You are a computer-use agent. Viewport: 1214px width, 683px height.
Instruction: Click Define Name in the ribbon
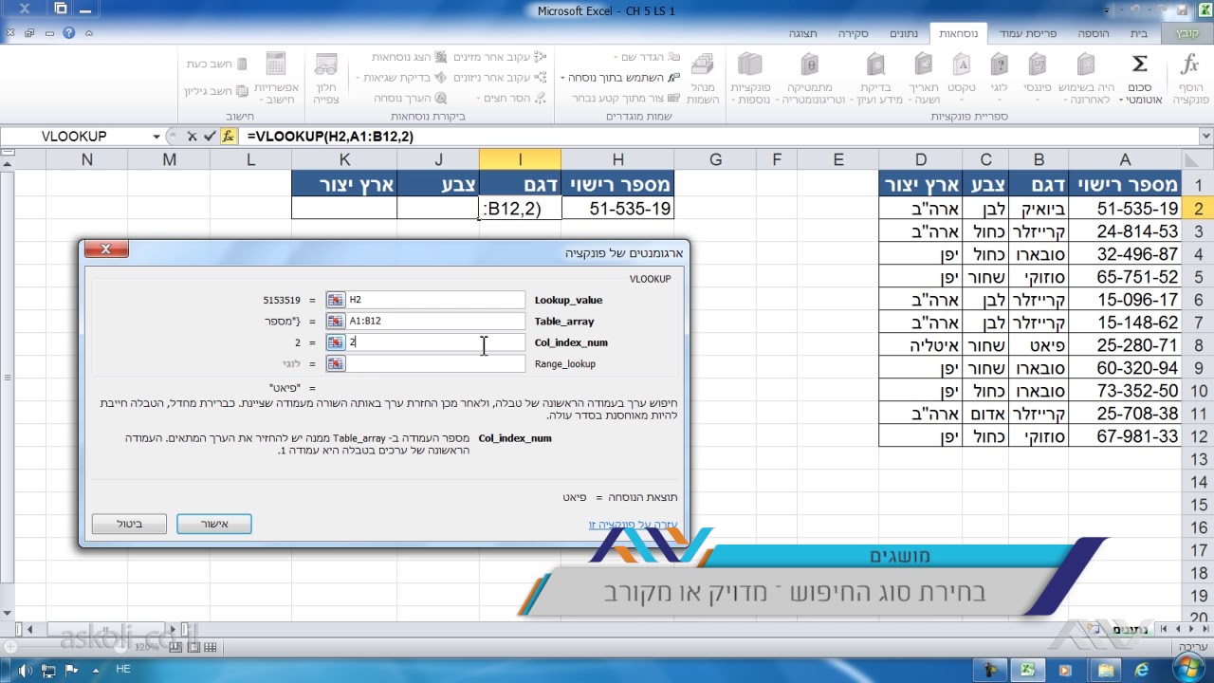coord(646,58)
